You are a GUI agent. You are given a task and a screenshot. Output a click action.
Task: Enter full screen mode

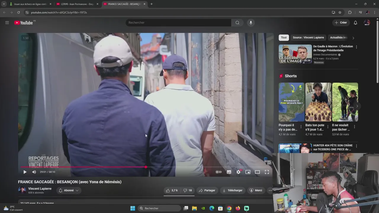(267, 172)
